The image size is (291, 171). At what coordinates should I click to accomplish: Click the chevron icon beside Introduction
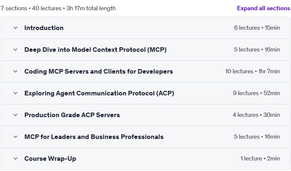[16, 28]
